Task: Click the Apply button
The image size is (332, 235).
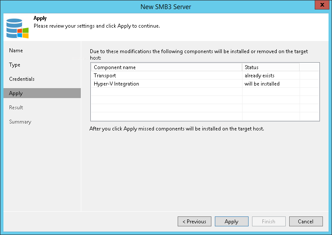Action: pyautogui.click(x=231, y=222)
